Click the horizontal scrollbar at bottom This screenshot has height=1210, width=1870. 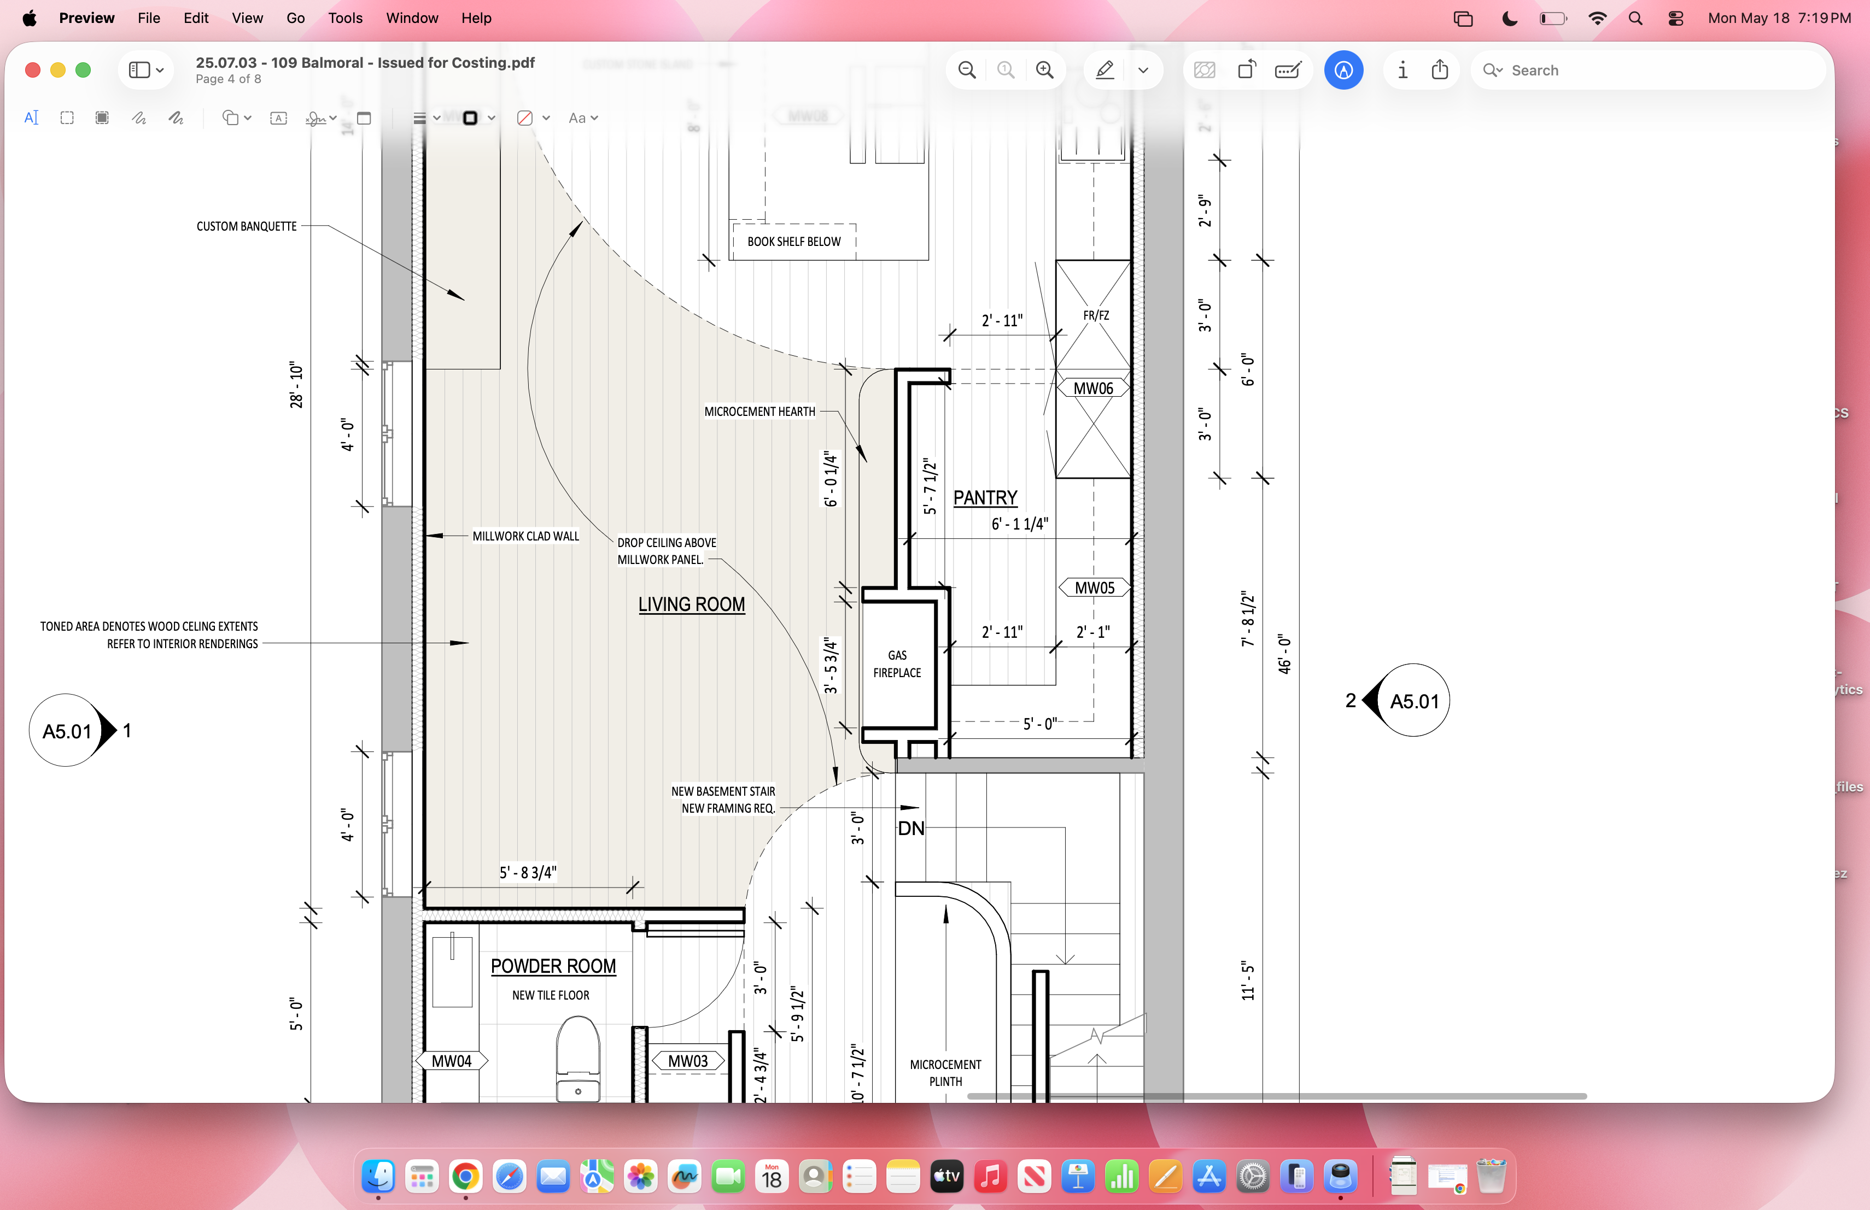click(x=1277, y=1095)
